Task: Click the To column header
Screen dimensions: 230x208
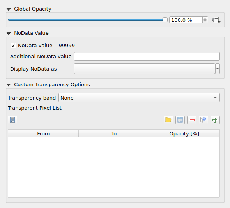Action: 114,133
